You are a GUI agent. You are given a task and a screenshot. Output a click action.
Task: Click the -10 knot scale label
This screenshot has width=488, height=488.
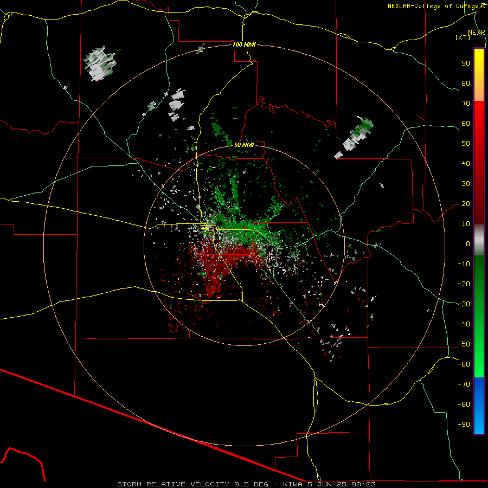coord(464,264)
